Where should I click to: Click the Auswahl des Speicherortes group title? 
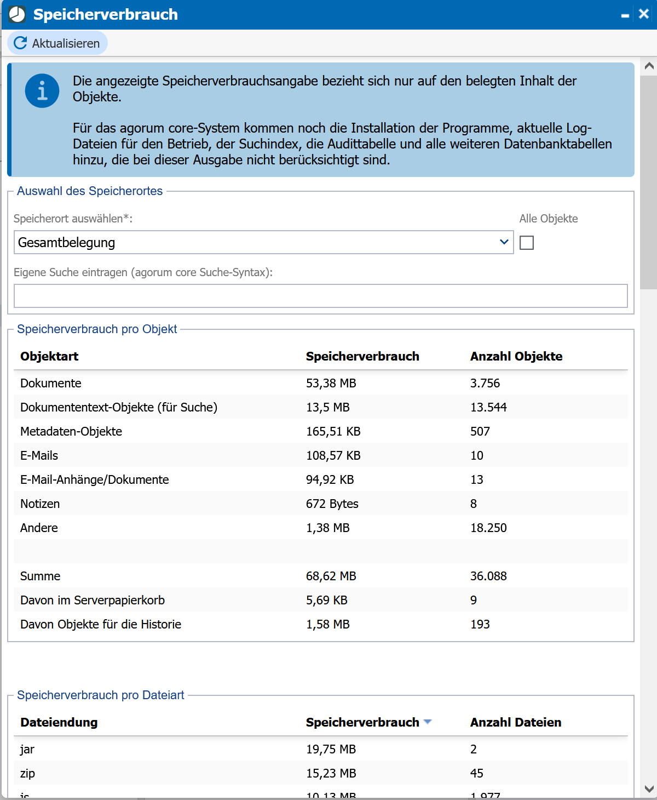click(x=90, y=191)
